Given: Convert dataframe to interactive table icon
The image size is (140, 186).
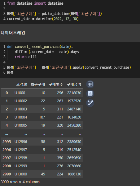Looking at the screenshot, I should coord(90,84).
